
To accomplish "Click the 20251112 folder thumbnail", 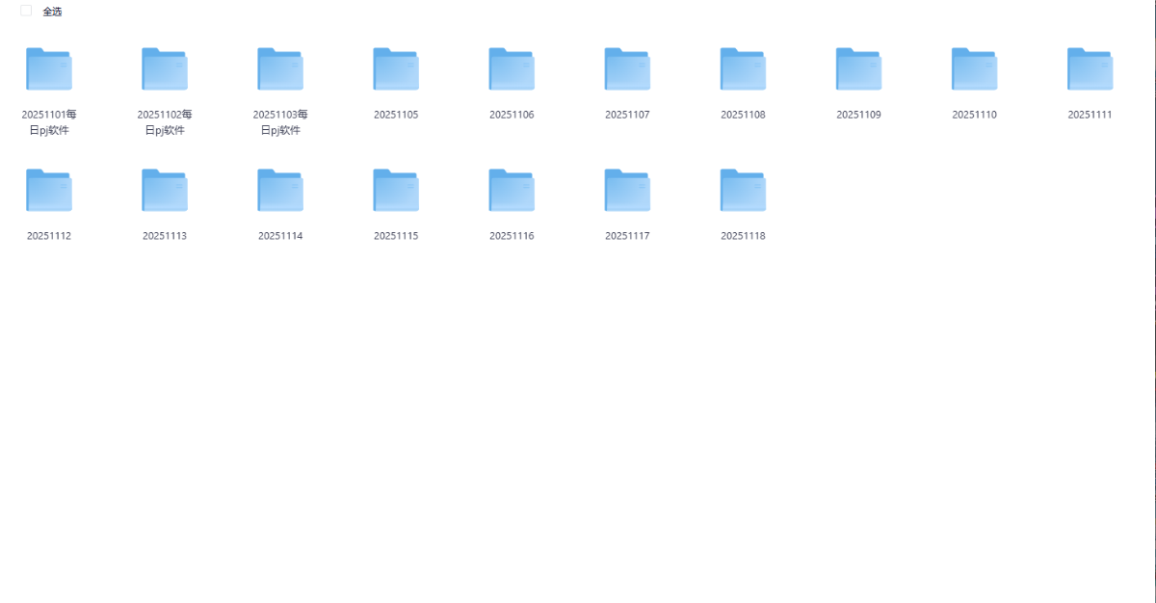I will pos(49,191).
